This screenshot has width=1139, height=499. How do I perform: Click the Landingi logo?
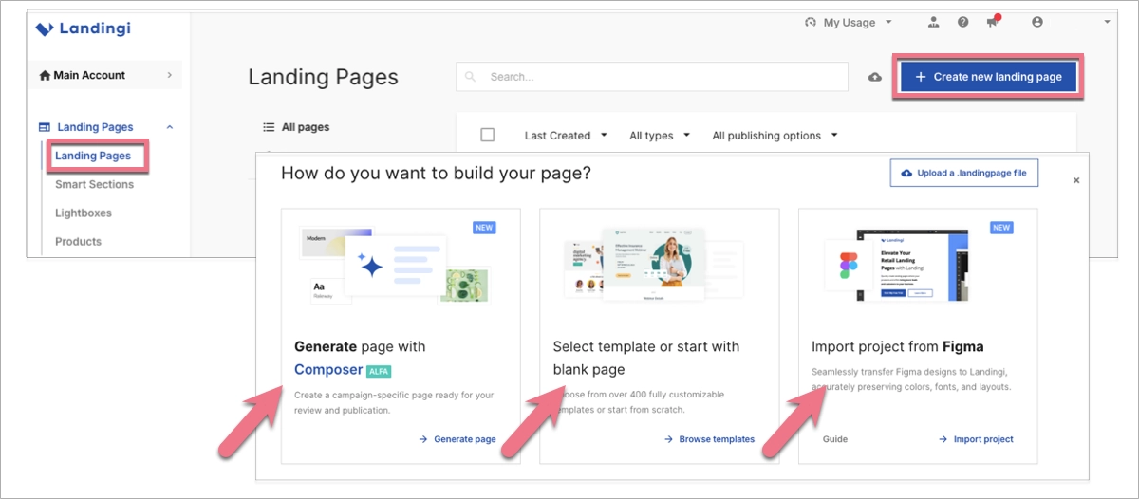pos(83,28)
